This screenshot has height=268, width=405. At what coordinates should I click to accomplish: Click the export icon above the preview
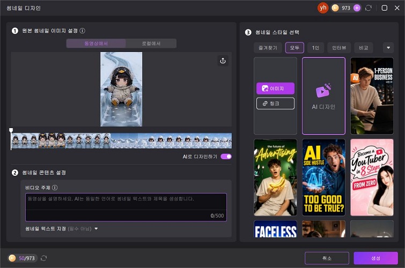tap(223, 61)
